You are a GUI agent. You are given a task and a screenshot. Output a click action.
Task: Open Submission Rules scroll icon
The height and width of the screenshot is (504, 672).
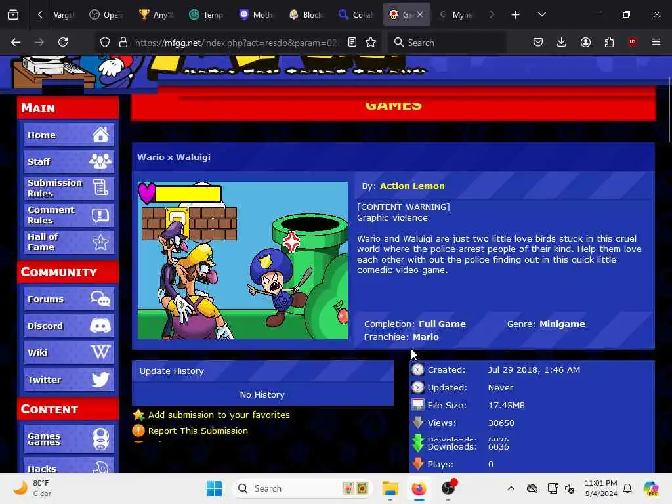[100, 188]
